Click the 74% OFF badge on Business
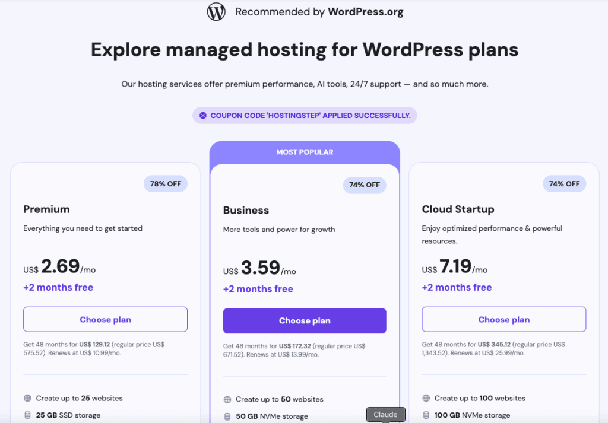 point(365,185)
